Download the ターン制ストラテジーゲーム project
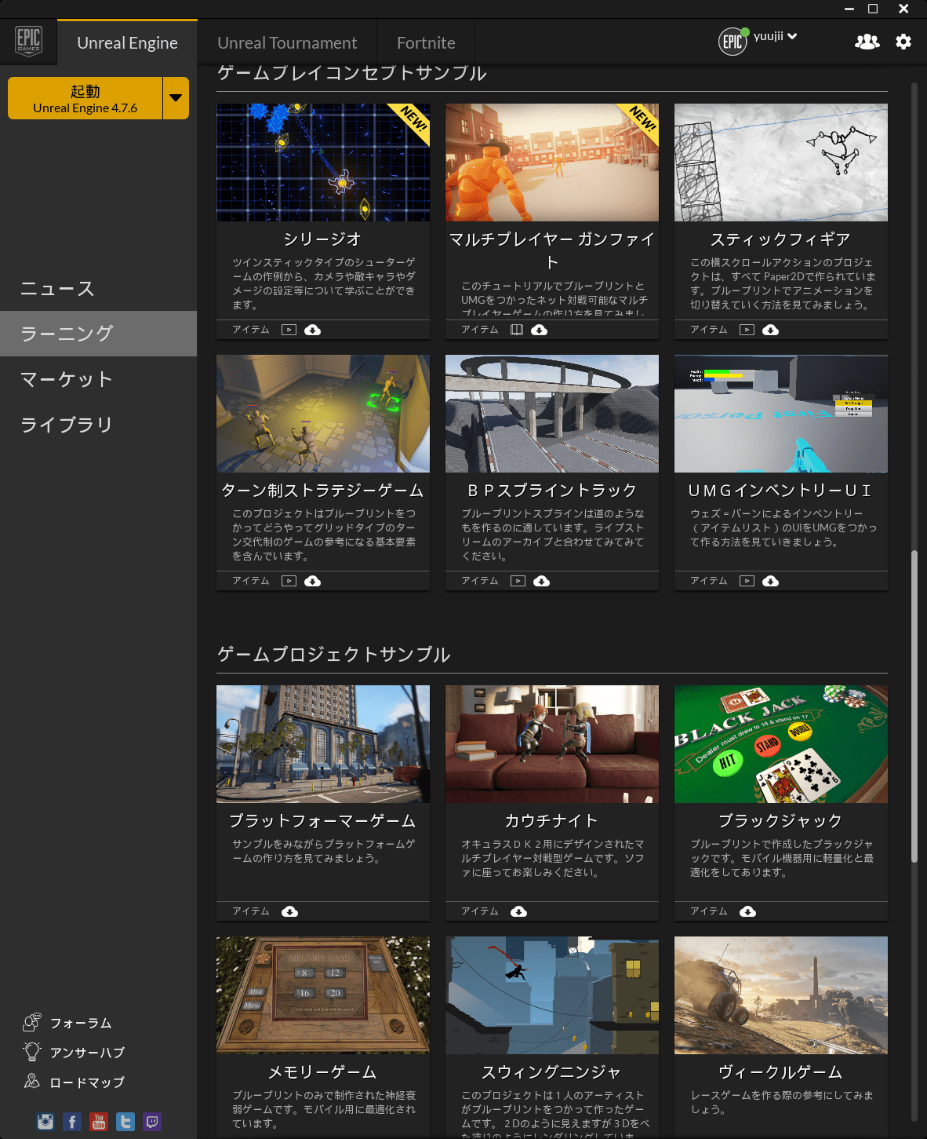This screenshot has width=927, height=1139. point(312,581)
